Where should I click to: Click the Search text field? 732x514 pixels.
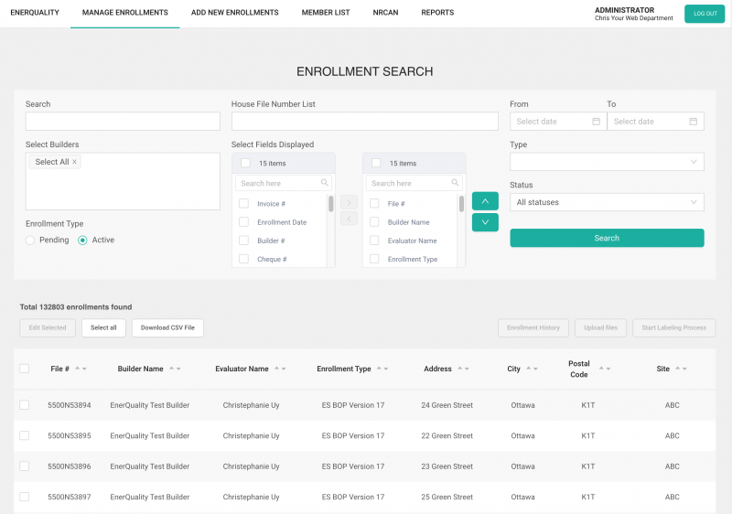tap(123, 122)
